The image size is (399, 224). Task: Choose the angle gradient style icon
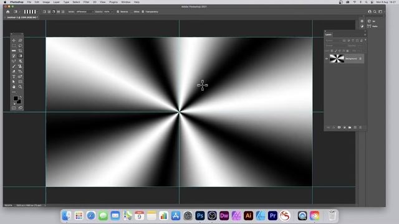[54, 12]
